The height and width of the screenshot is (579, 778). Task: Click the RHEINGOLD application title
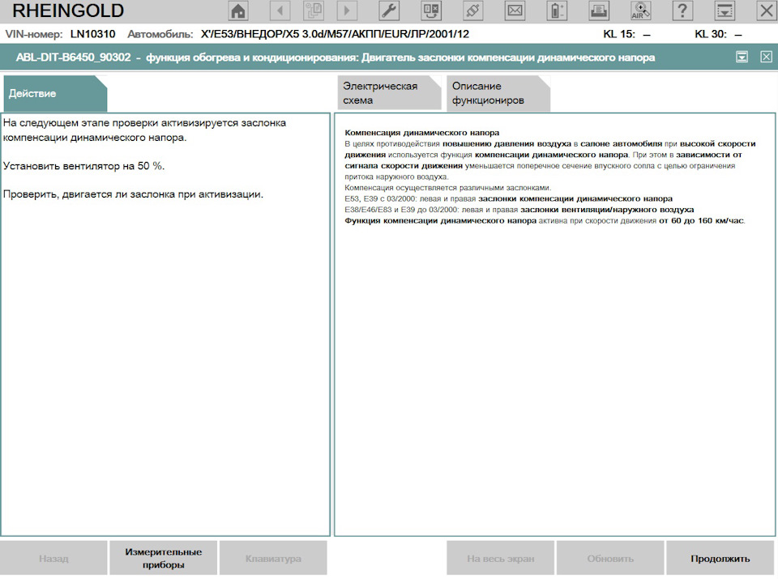[68, 11]
